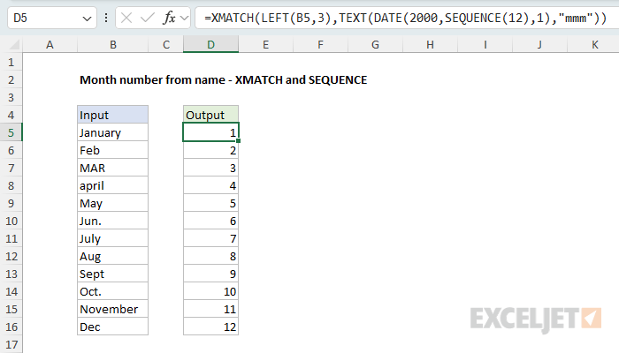The width and height of the screenshot is (619, 353).
Task: Select row 5 header
Action: (11, 132)
